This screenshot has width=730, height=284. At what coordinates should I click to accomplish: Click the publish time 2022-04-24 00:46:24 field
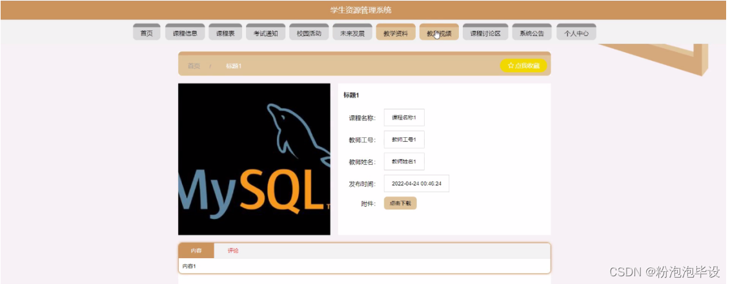click(x=416, y=184)
